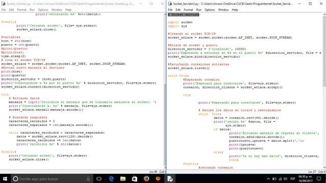This screenshot has width=326, height=183.
Task: Open Help menu in Socket_Servidor2 window
Action: [x=235, y=10]
